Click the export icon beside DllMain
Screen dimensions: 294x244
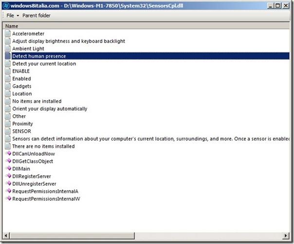(8, 169)
